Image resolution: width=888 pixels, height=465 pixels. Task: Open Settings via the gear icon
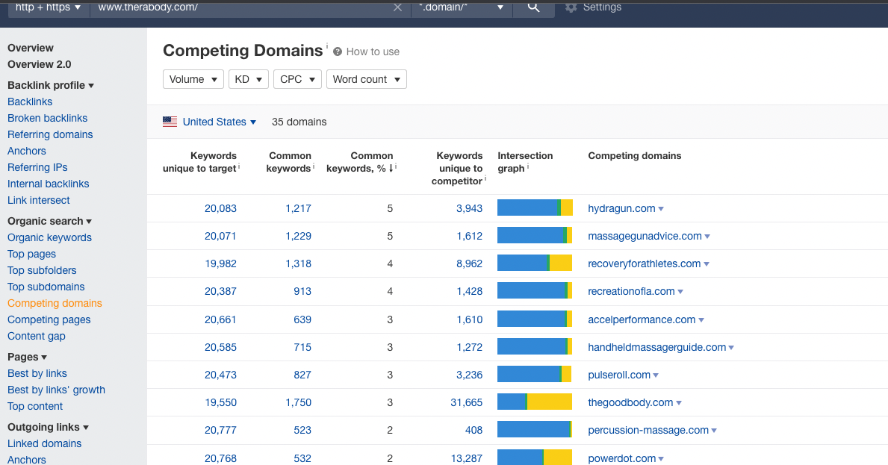571,7
